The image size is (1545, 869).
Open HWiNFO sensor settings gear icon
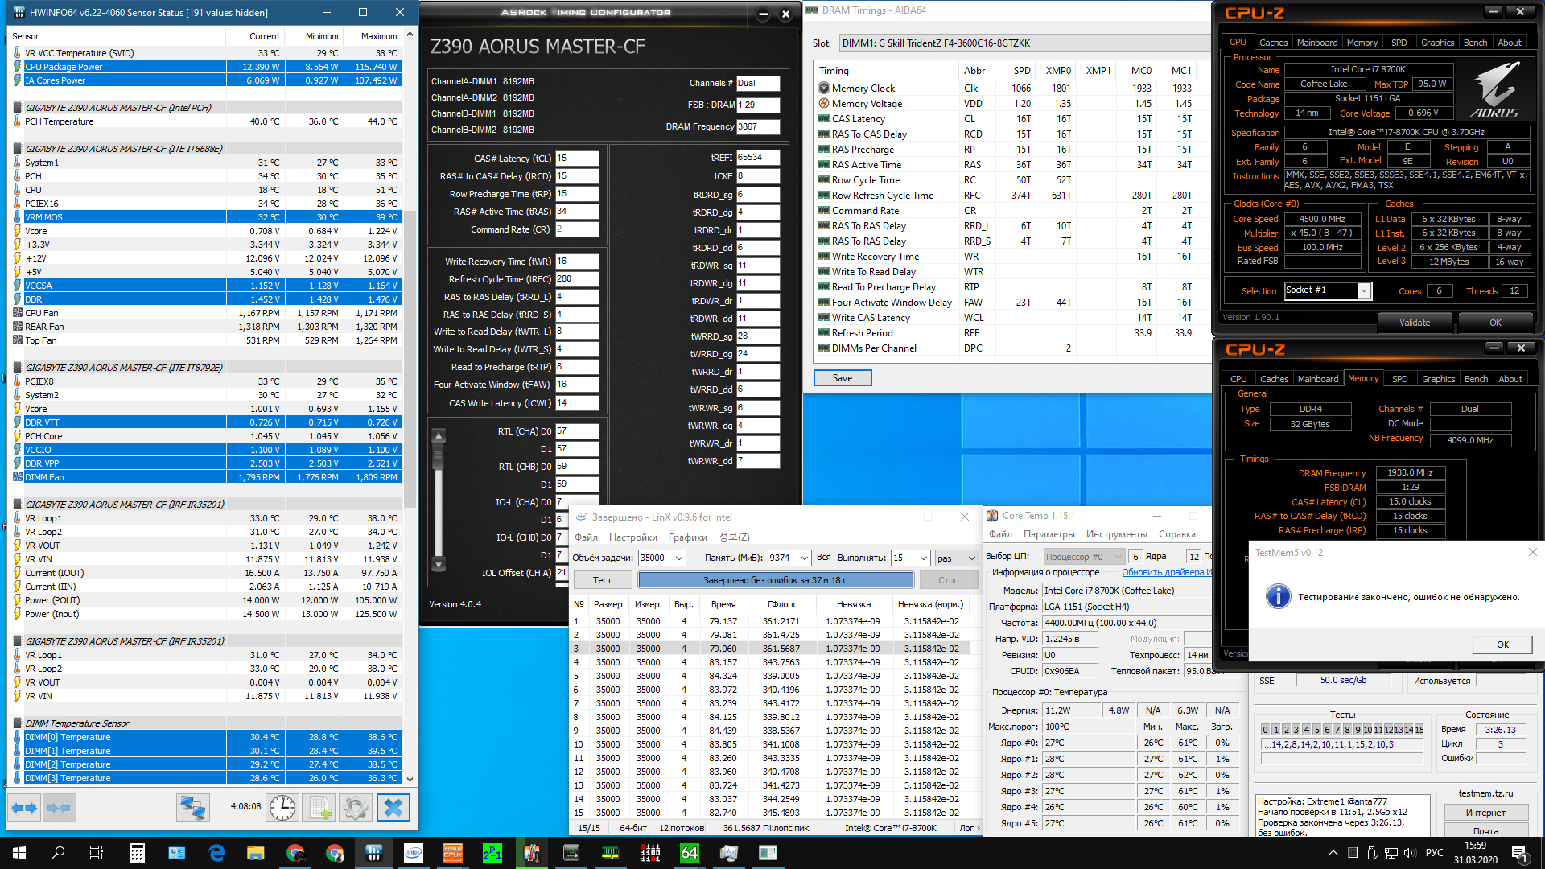point(356,808)
